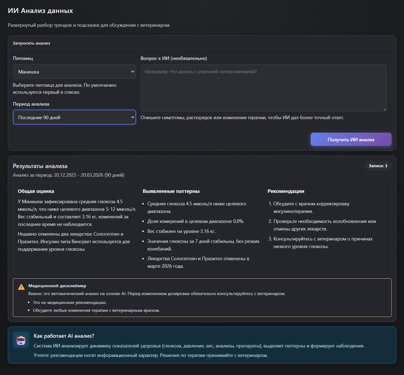Click the Запросить анализ panel header
Viewport: 404px width, 375px height.
(31, 43)
